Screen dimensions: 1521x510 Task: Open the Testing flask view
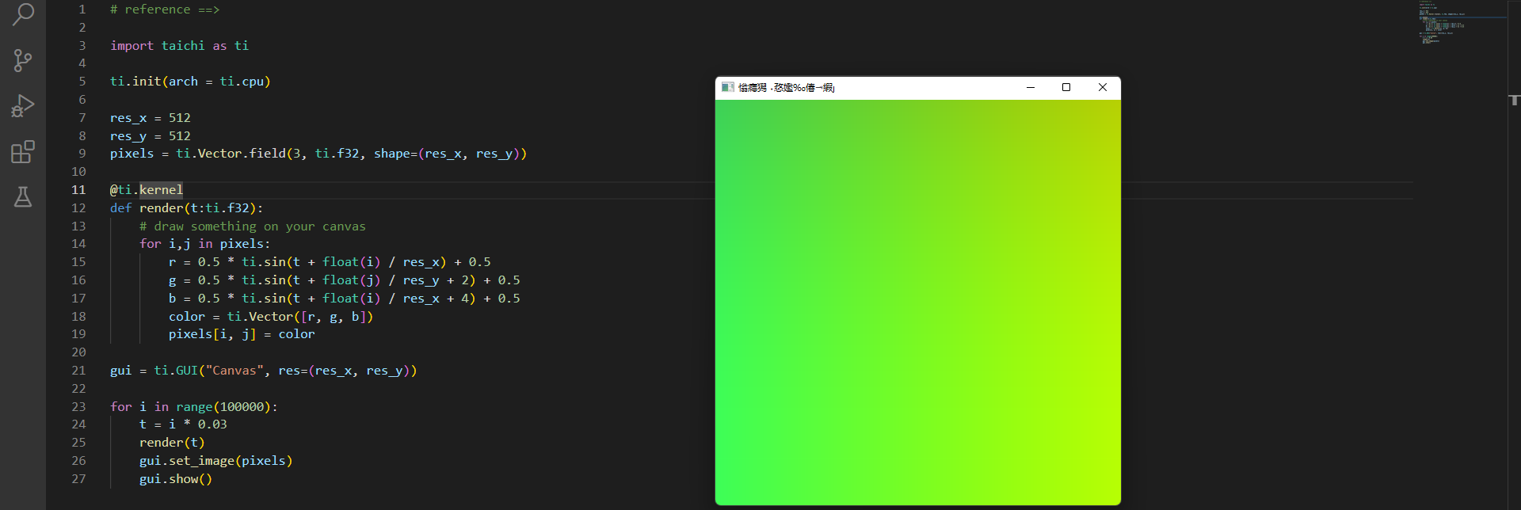click(23, 197)
